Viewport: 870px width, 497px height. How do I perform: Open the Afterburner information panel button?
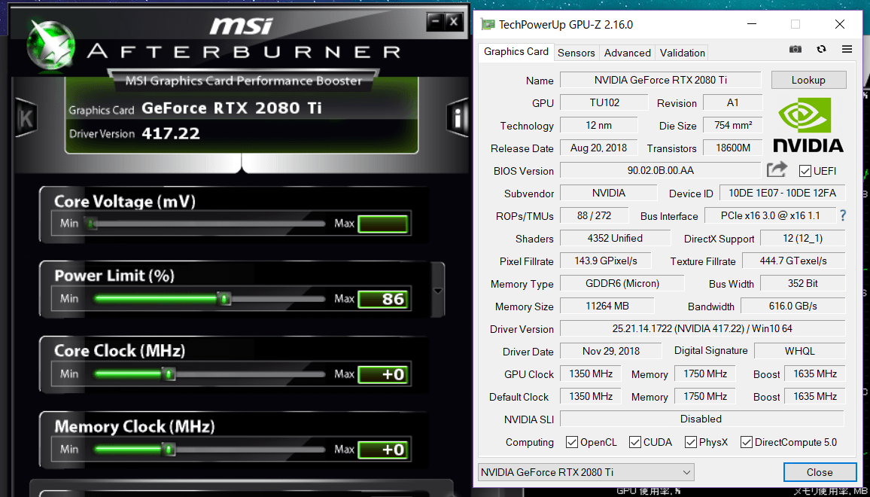pos(458,117)
